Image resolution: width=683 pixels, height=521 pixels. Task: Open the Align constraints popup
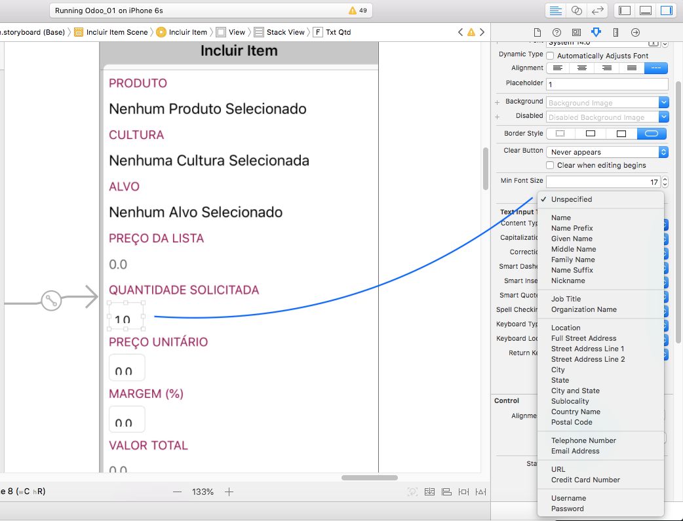[446, 492]
